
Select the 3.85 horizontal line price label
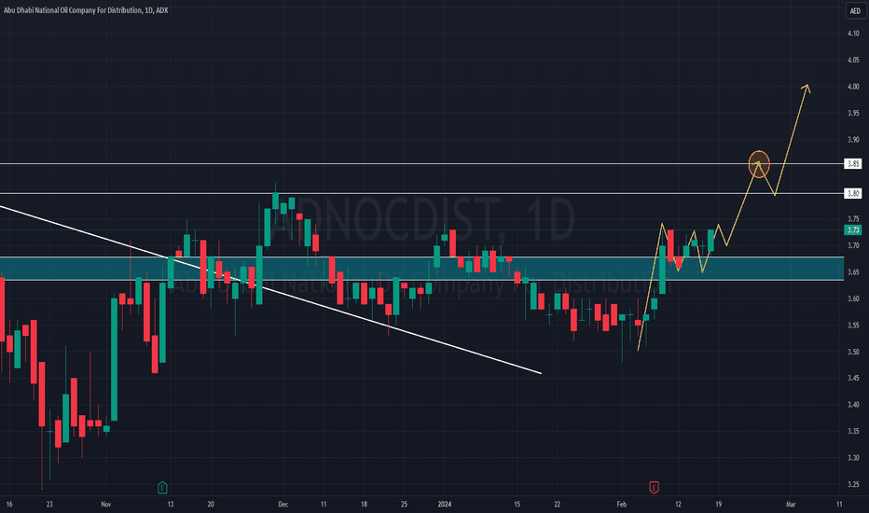853,163
